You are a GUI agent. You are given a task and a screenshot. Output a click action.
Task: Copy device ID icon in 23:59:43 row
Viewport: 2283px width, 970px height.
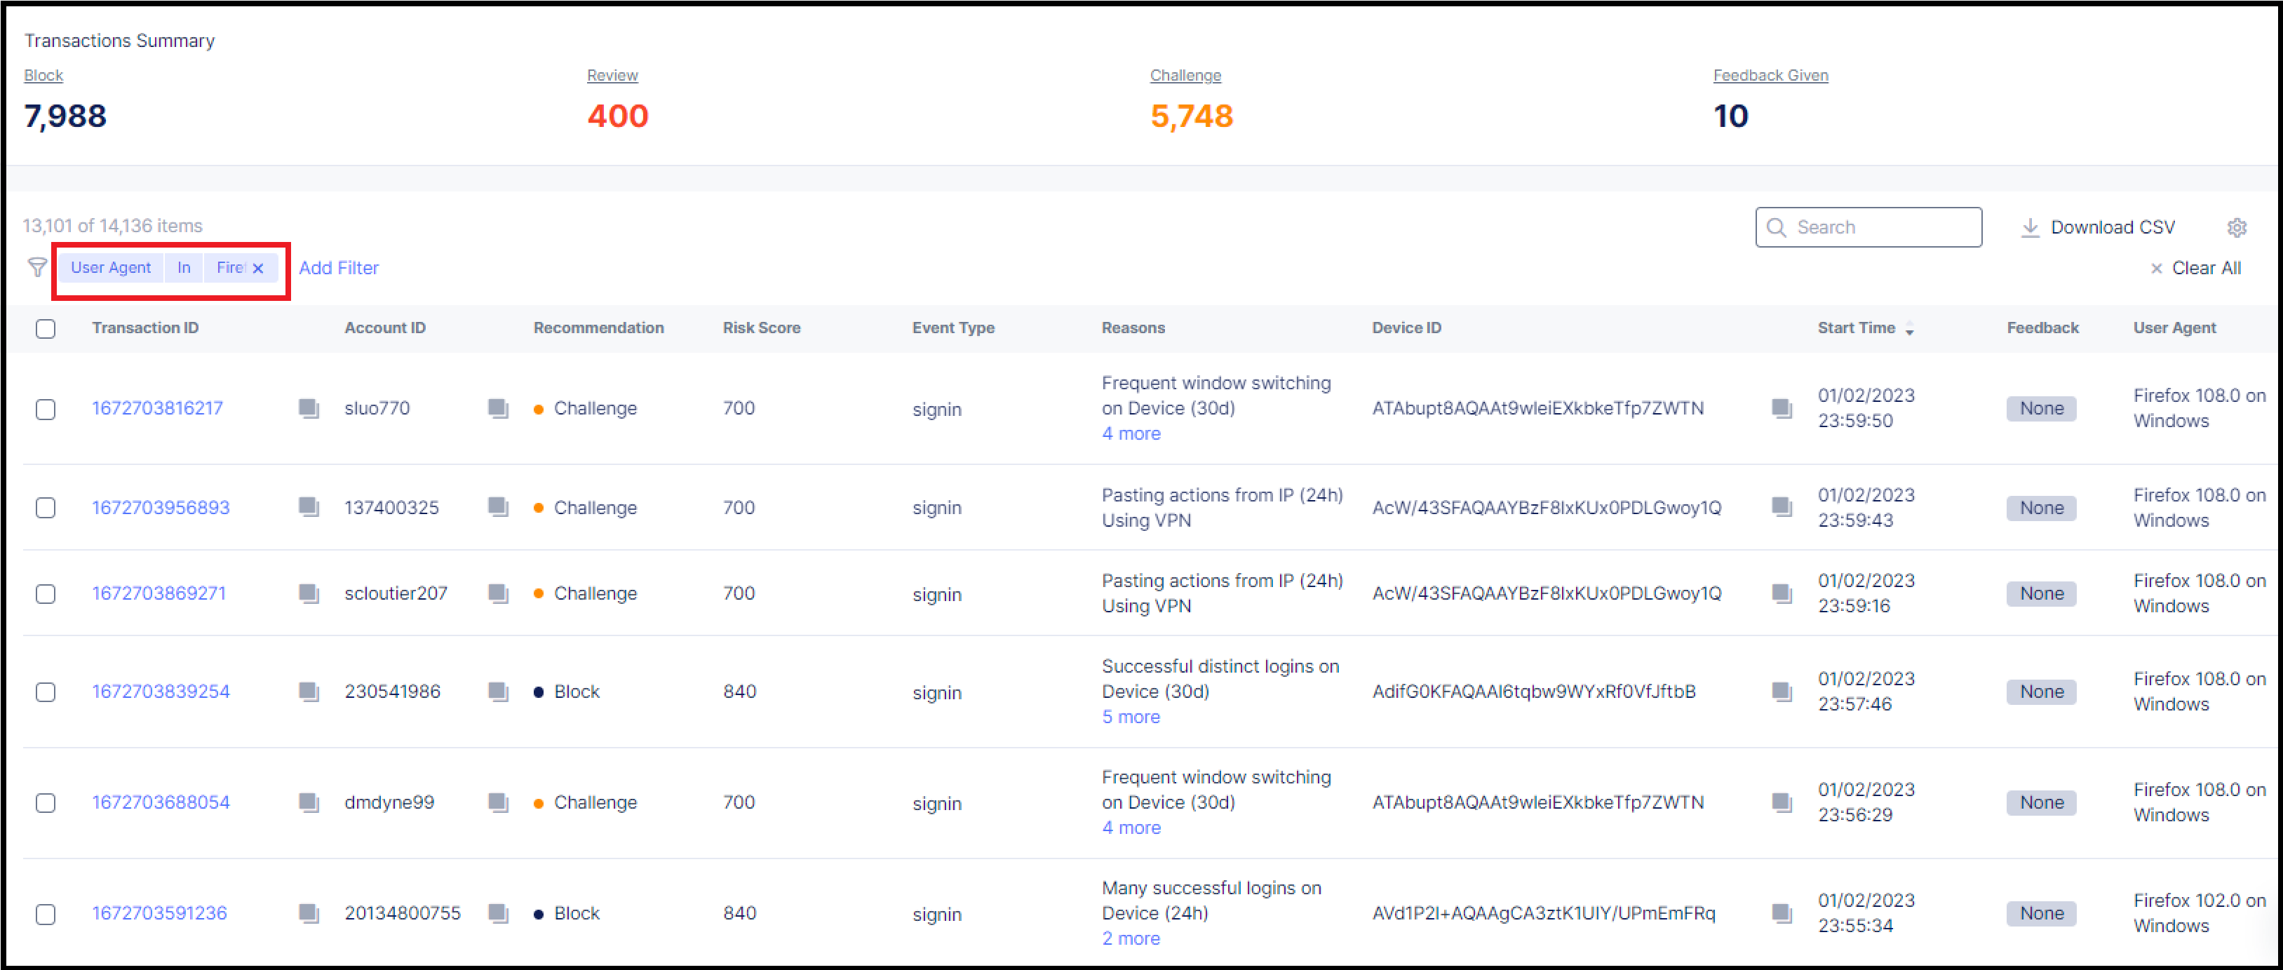1782,506
